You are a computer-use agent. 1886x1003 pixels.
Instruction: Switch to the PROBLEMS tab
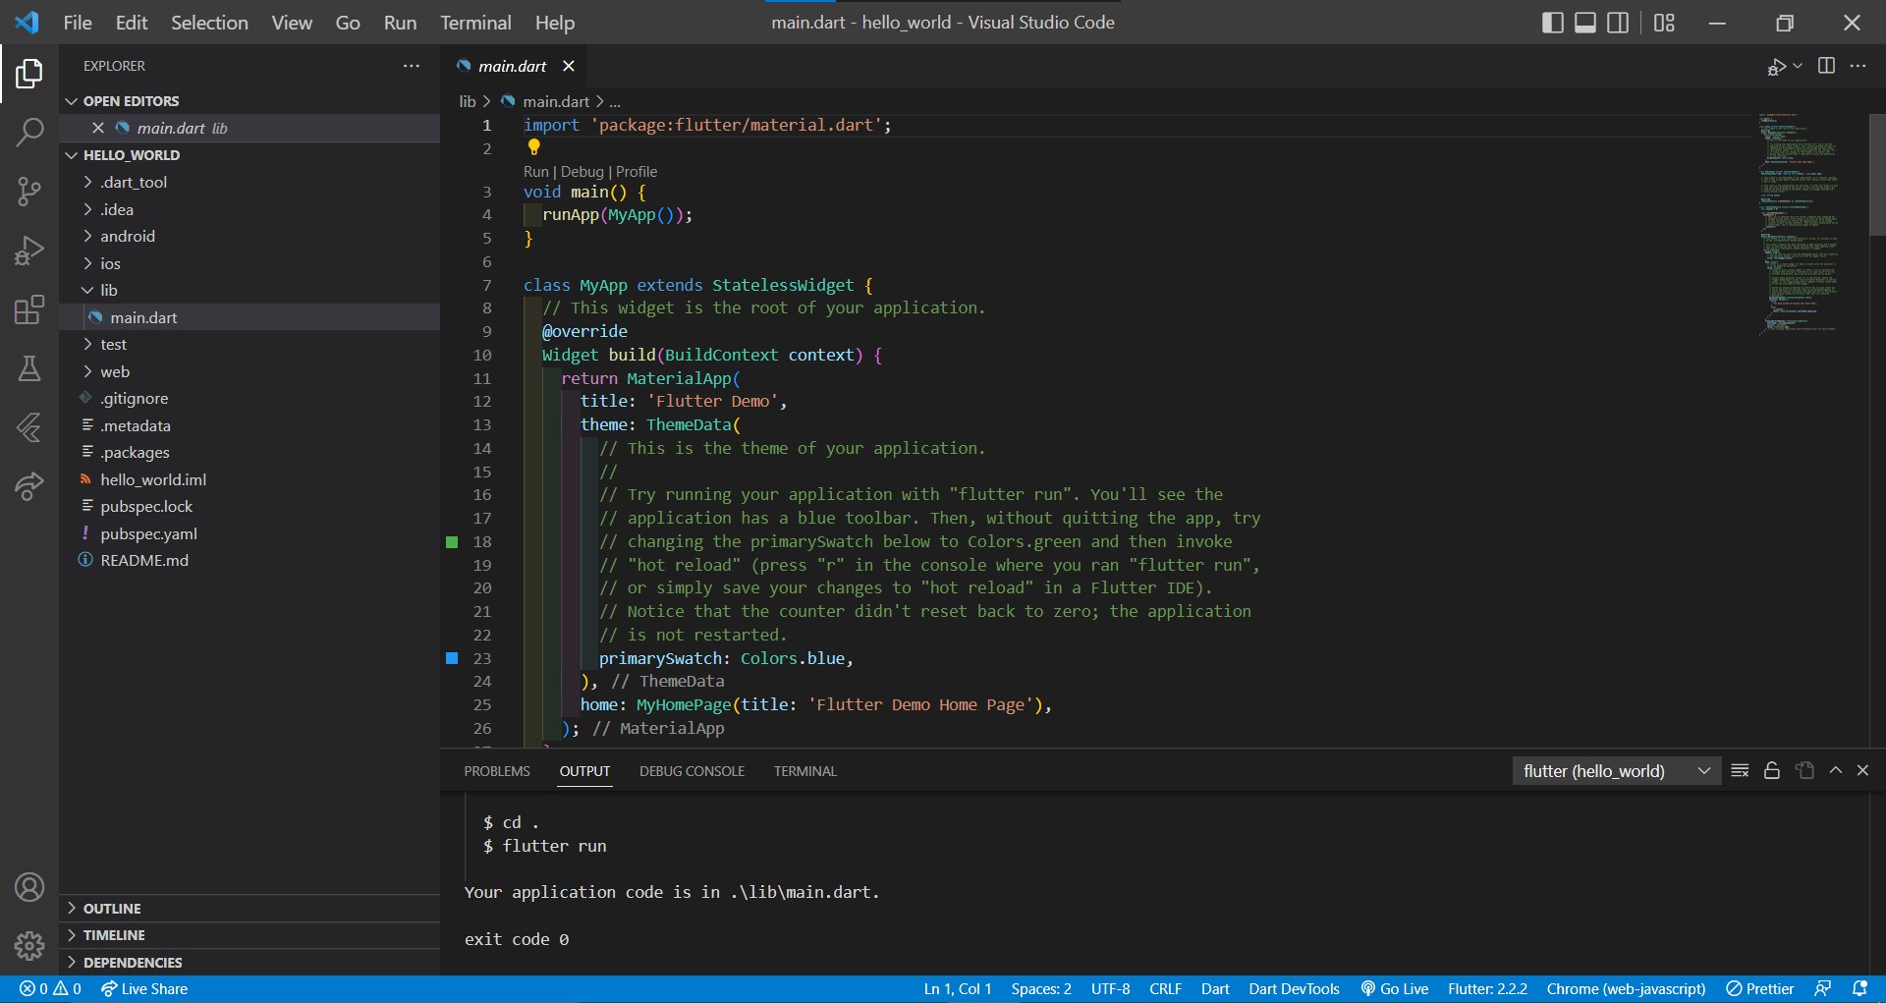point(497,771)
